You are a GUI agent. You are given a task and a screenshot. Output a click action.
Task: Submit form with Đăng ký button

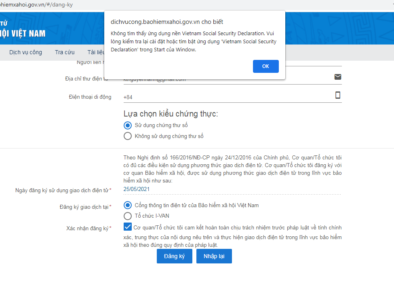174,256
